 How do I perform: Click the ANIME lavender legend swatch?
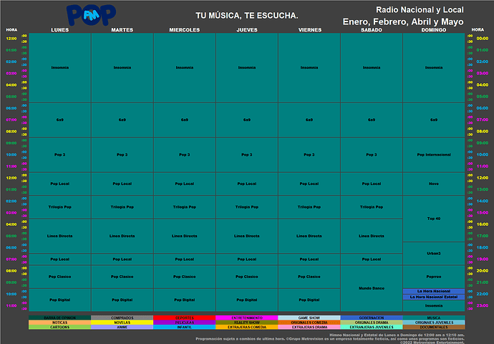coord(122,328)
